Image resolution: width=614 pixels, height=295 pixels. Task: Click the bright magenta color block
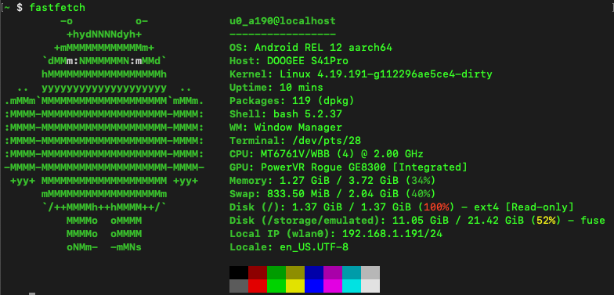[333, 286]
